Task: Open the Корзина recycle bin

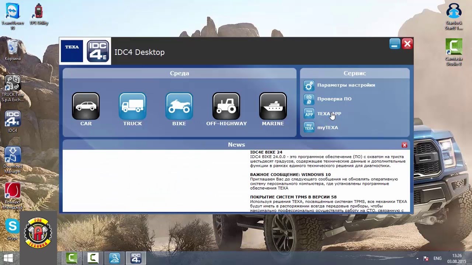Action: coord(13,50)
